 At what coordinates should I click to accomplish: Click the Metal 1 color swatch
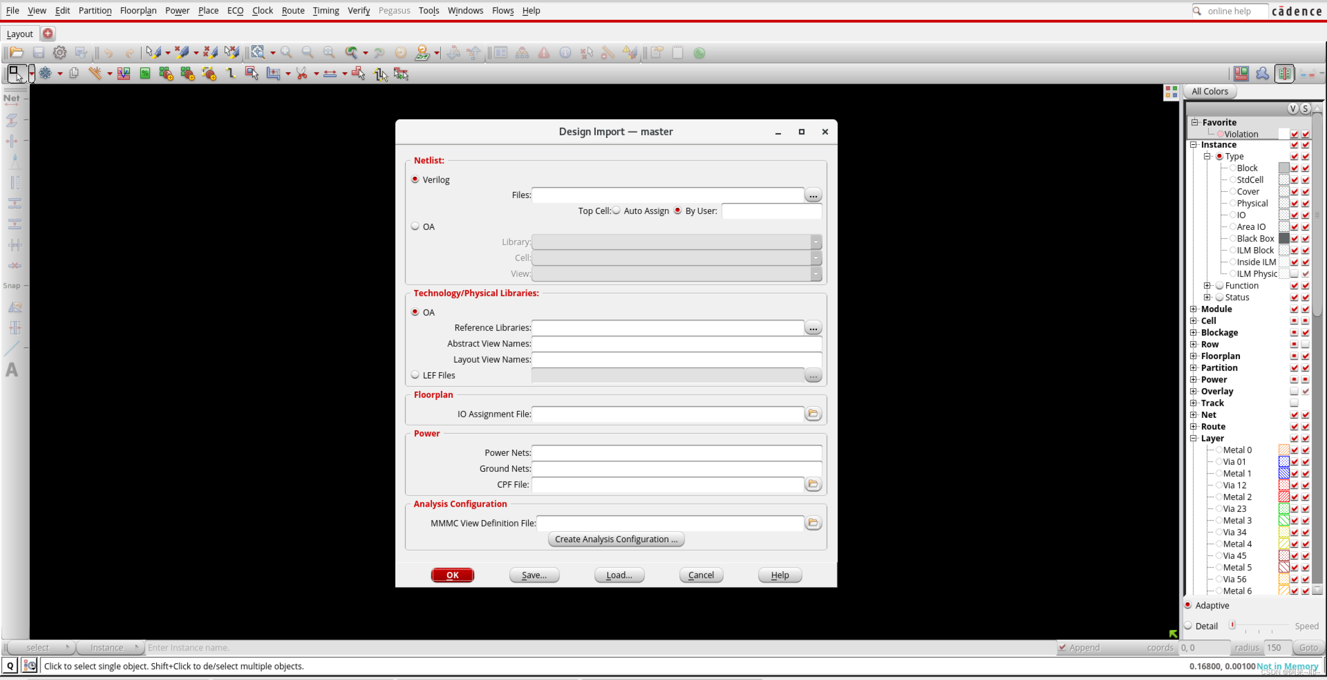point(1284,473)
